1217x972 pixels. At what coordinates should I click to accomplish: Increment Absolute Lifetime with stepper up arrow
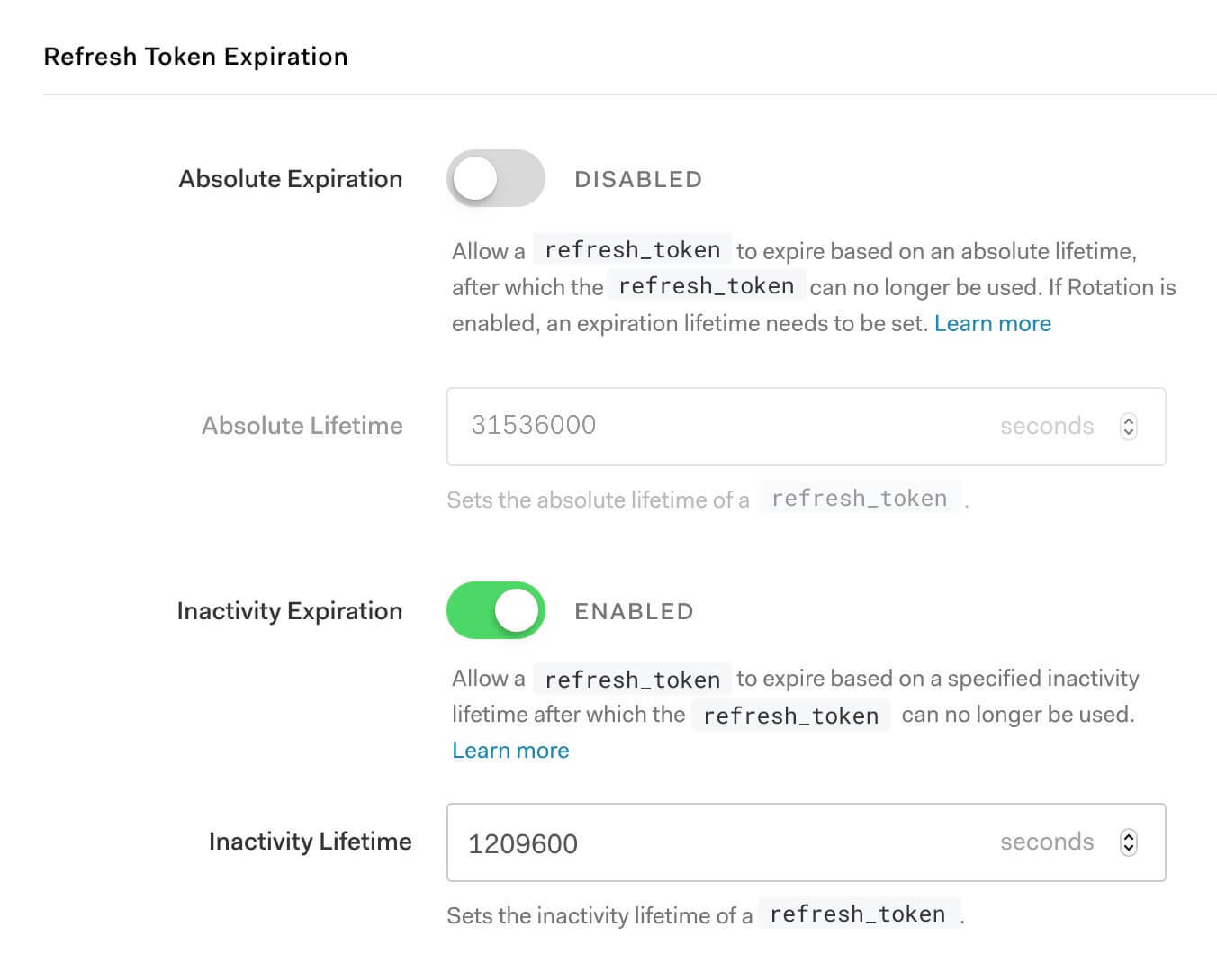coord(1129,419)
